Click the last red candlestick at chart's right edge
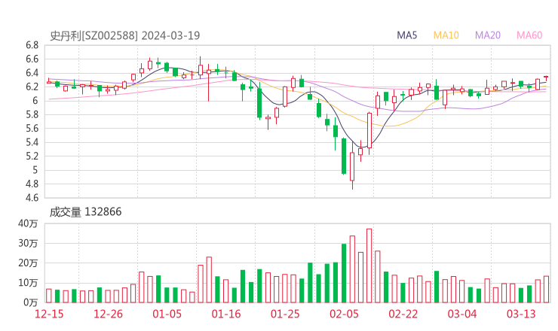The height and width of the screenshot is (331, 558). click(x=546, y=77)
